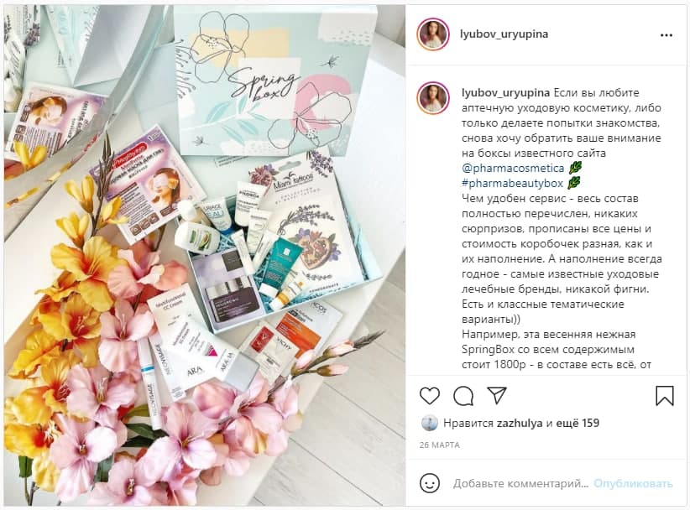The width and height of the screenshot is (690, 510).
Task: Open the #pharmabeautybox hashtag
Action: tap(513, 184)
